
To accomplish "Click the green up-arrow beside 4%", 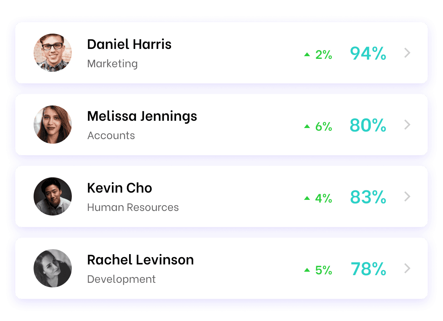I will 307,198.
